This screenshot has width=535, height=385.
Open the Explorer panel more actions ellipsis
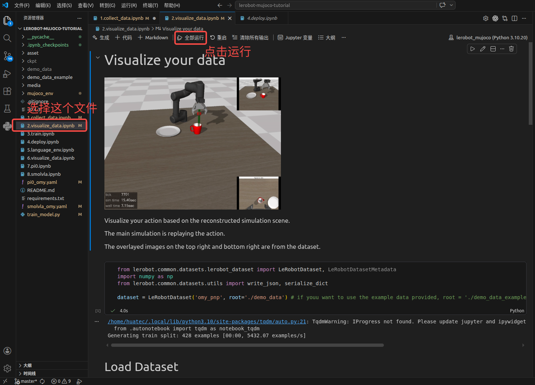[x=79, y=18]
